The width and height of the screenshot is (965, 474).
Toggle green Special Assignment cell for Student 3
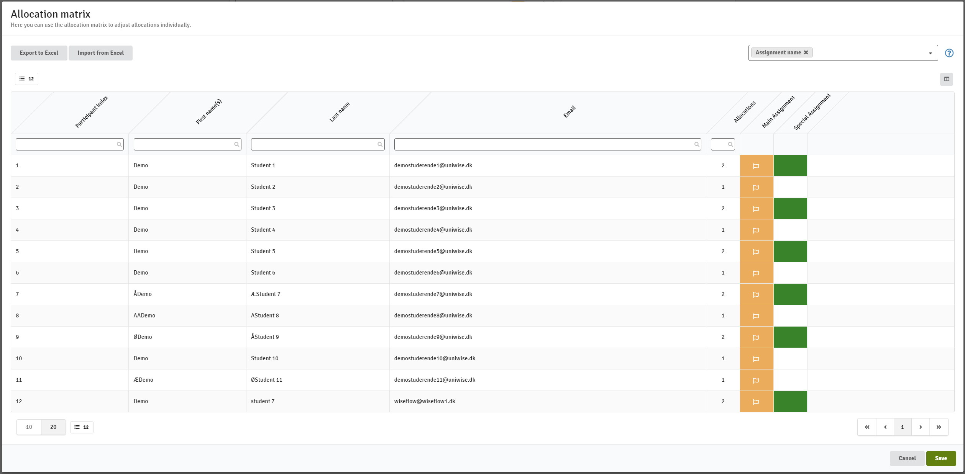point(790,209)
